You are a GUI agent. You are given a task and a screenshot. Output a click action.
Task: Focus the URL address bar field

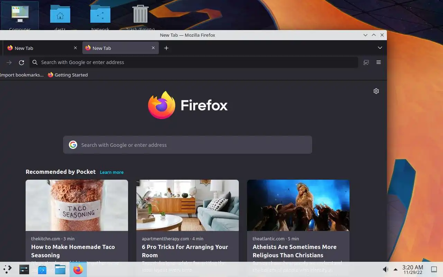click(194, 62)
